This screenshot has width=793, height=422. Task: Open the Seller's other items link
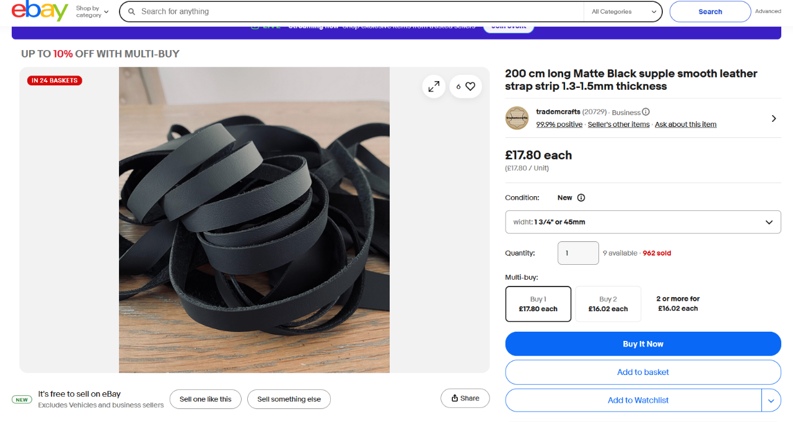(x=618, y=124)
